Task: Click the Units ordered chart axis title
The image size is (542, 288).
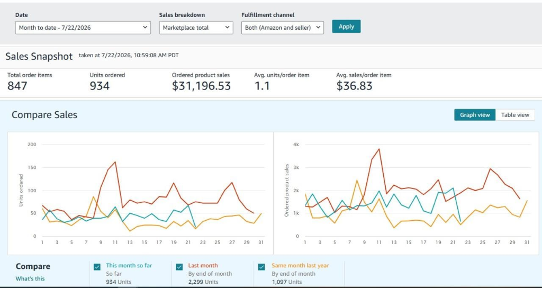Action: (21, 191)
